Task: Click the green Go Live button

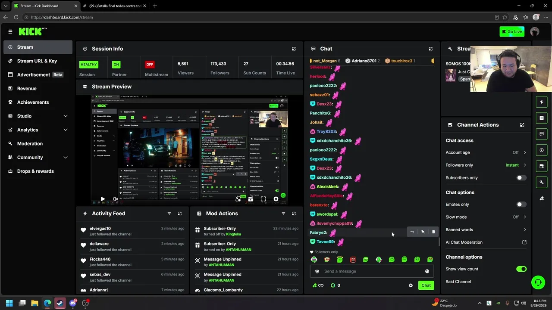Action: click(512, 31)
